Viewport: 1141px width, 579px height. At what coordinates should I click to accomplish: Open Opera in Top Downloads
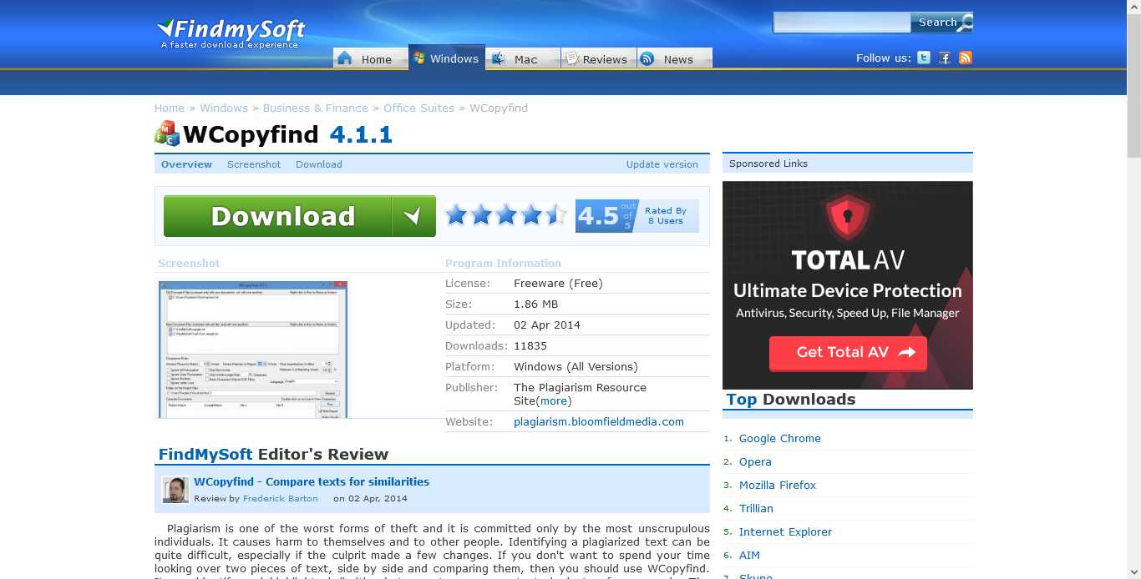click(x=755, y=461)
